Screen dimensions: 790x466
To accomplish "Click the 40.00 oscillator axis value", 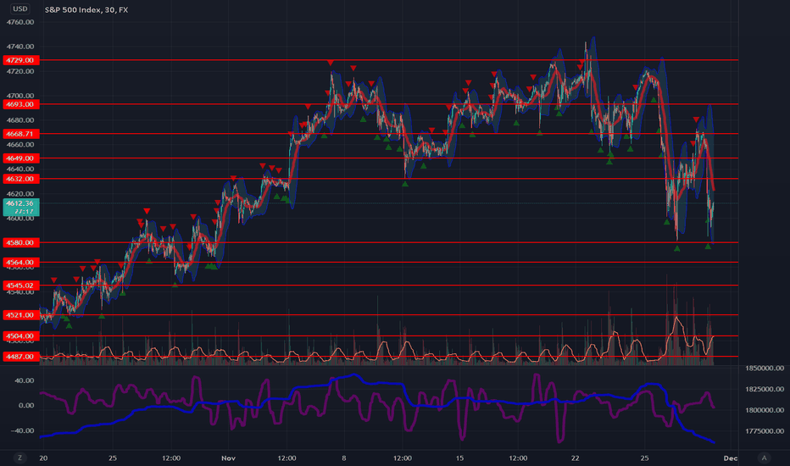I will [25, 380].
